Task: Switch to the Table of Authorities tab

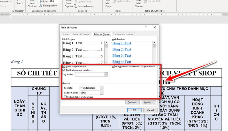Action: 123,34
